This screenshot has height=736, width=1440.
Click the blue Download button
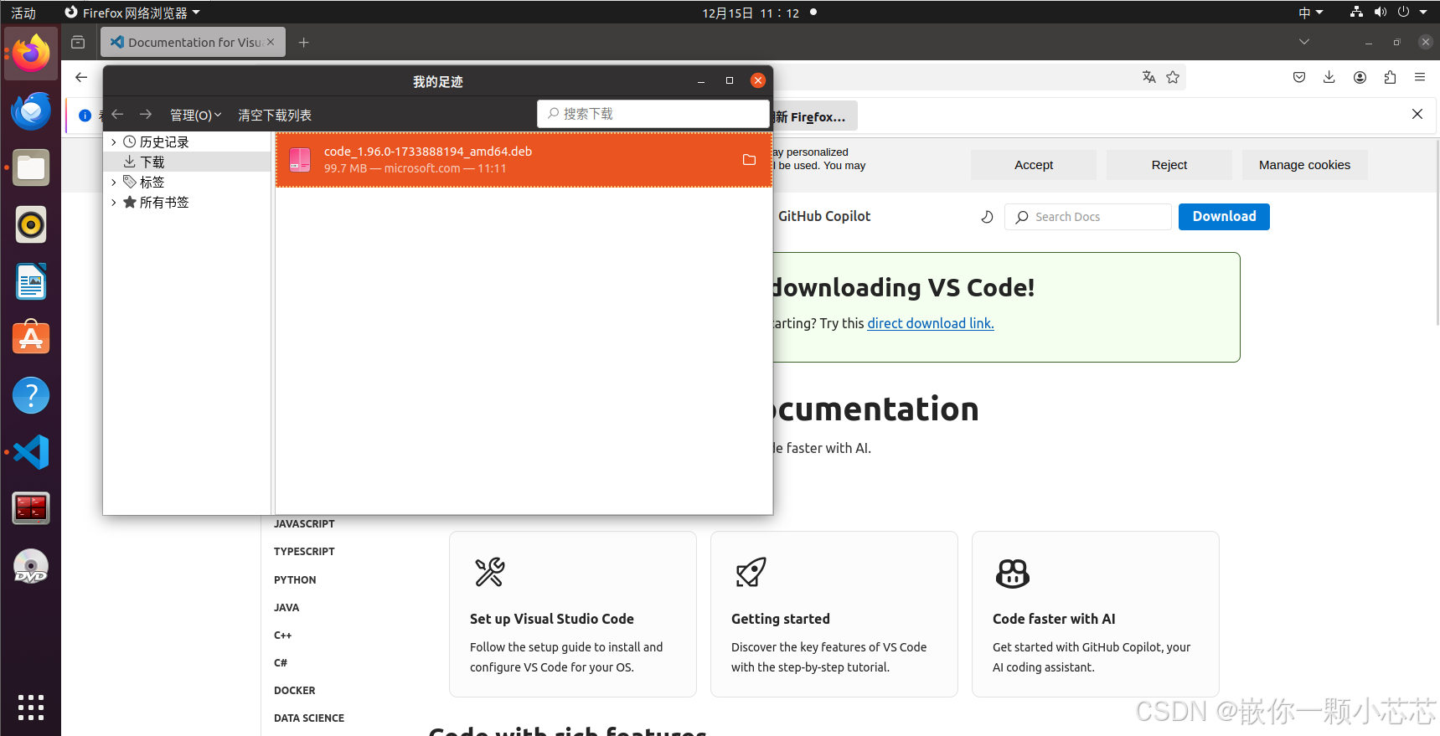pos(1224,216)
